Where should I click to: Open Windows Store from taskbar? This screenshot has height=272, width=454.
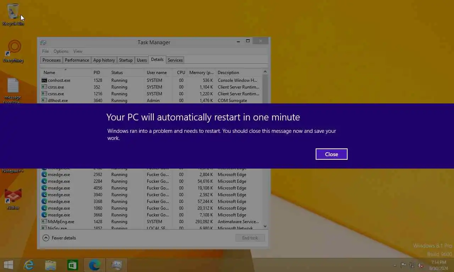[73, 265]
